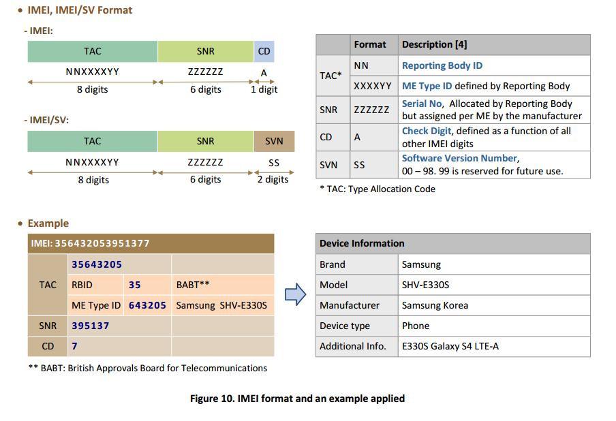Click the 'NN' format cell
This screenshot has width=616, height=421.
pos(374,65)
